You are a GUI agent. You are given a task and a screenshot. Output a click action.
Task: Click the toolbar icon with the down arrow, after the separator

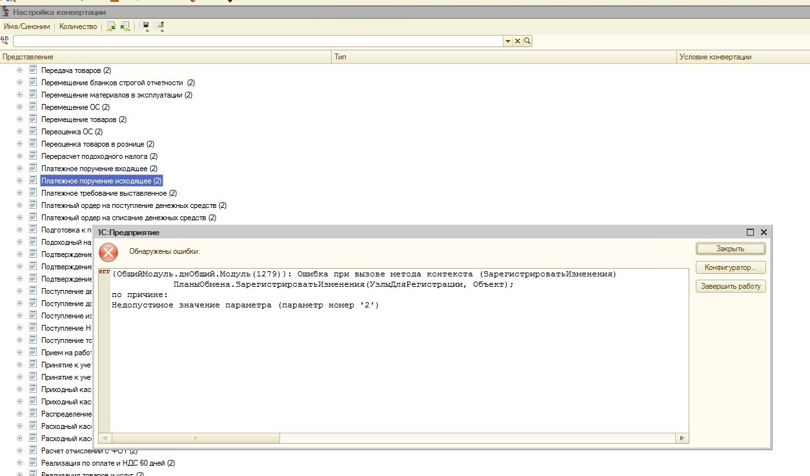click(x=144, y=26)
